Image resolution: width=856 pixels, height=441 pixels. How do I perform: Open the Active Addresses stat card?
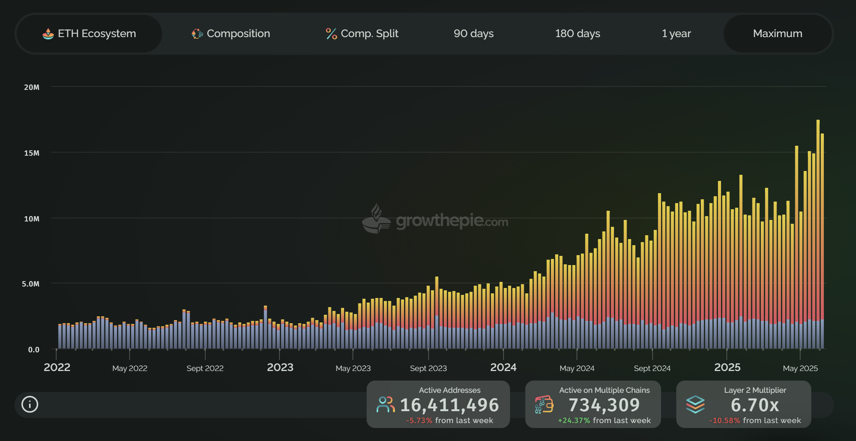point(438,404)
